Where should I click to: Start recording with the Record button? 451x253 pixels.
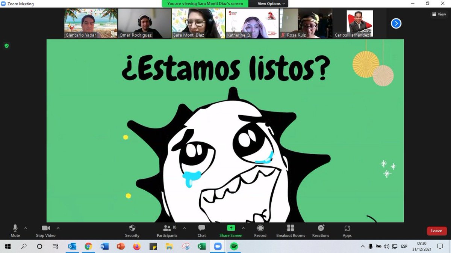point(260,230)
